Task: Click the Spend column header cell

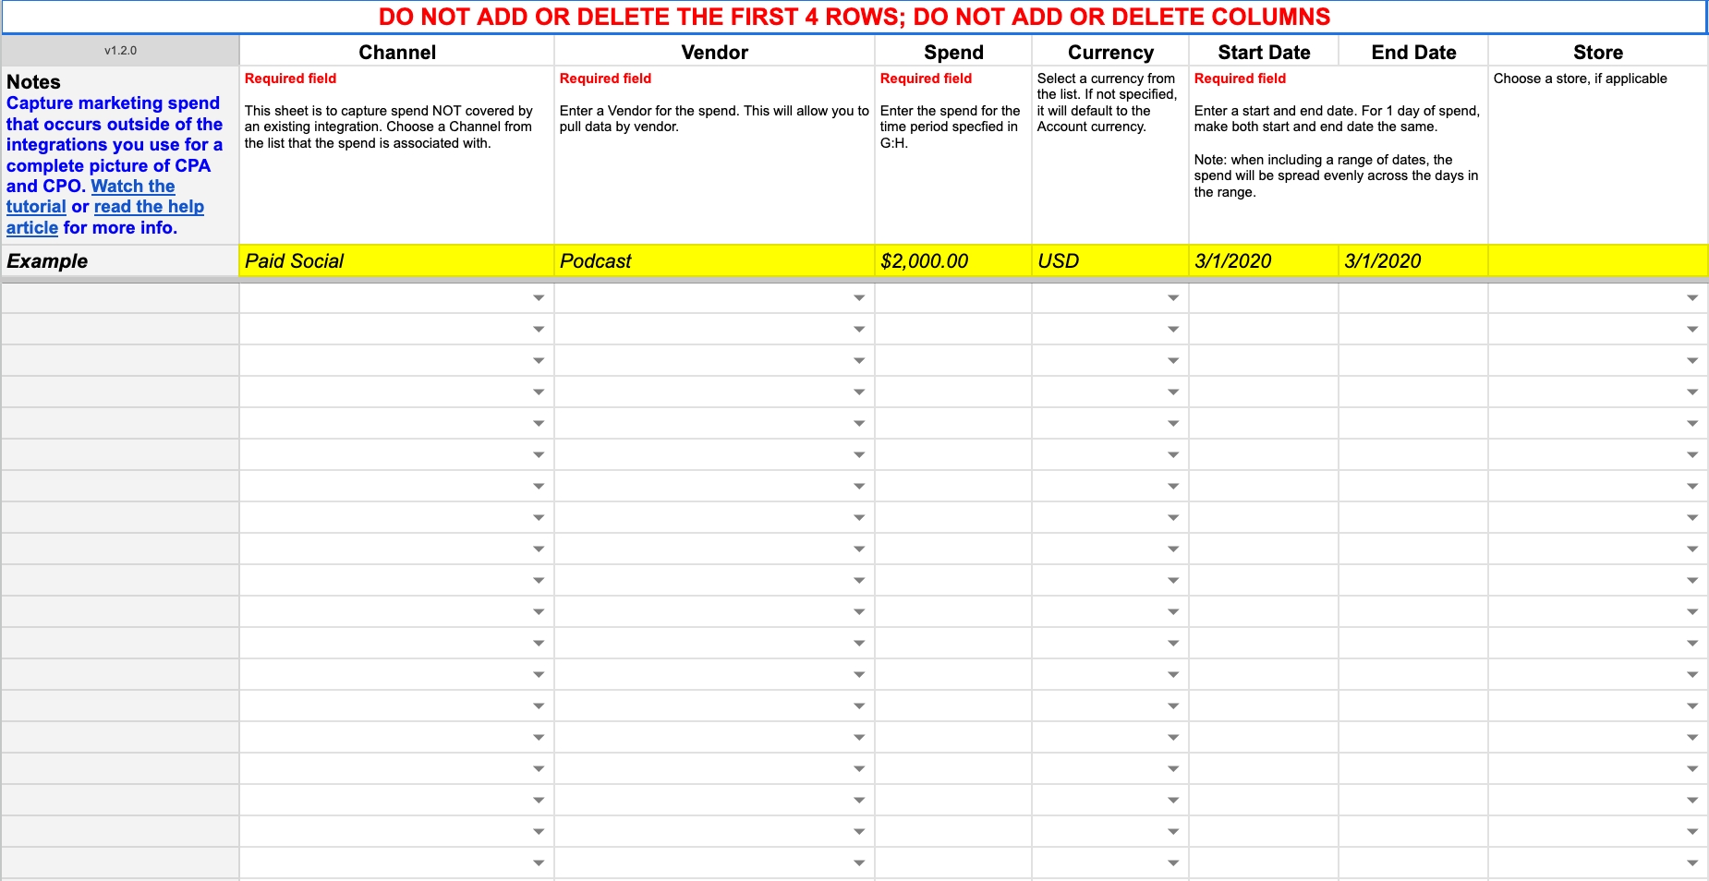Action: pos(952,52)
